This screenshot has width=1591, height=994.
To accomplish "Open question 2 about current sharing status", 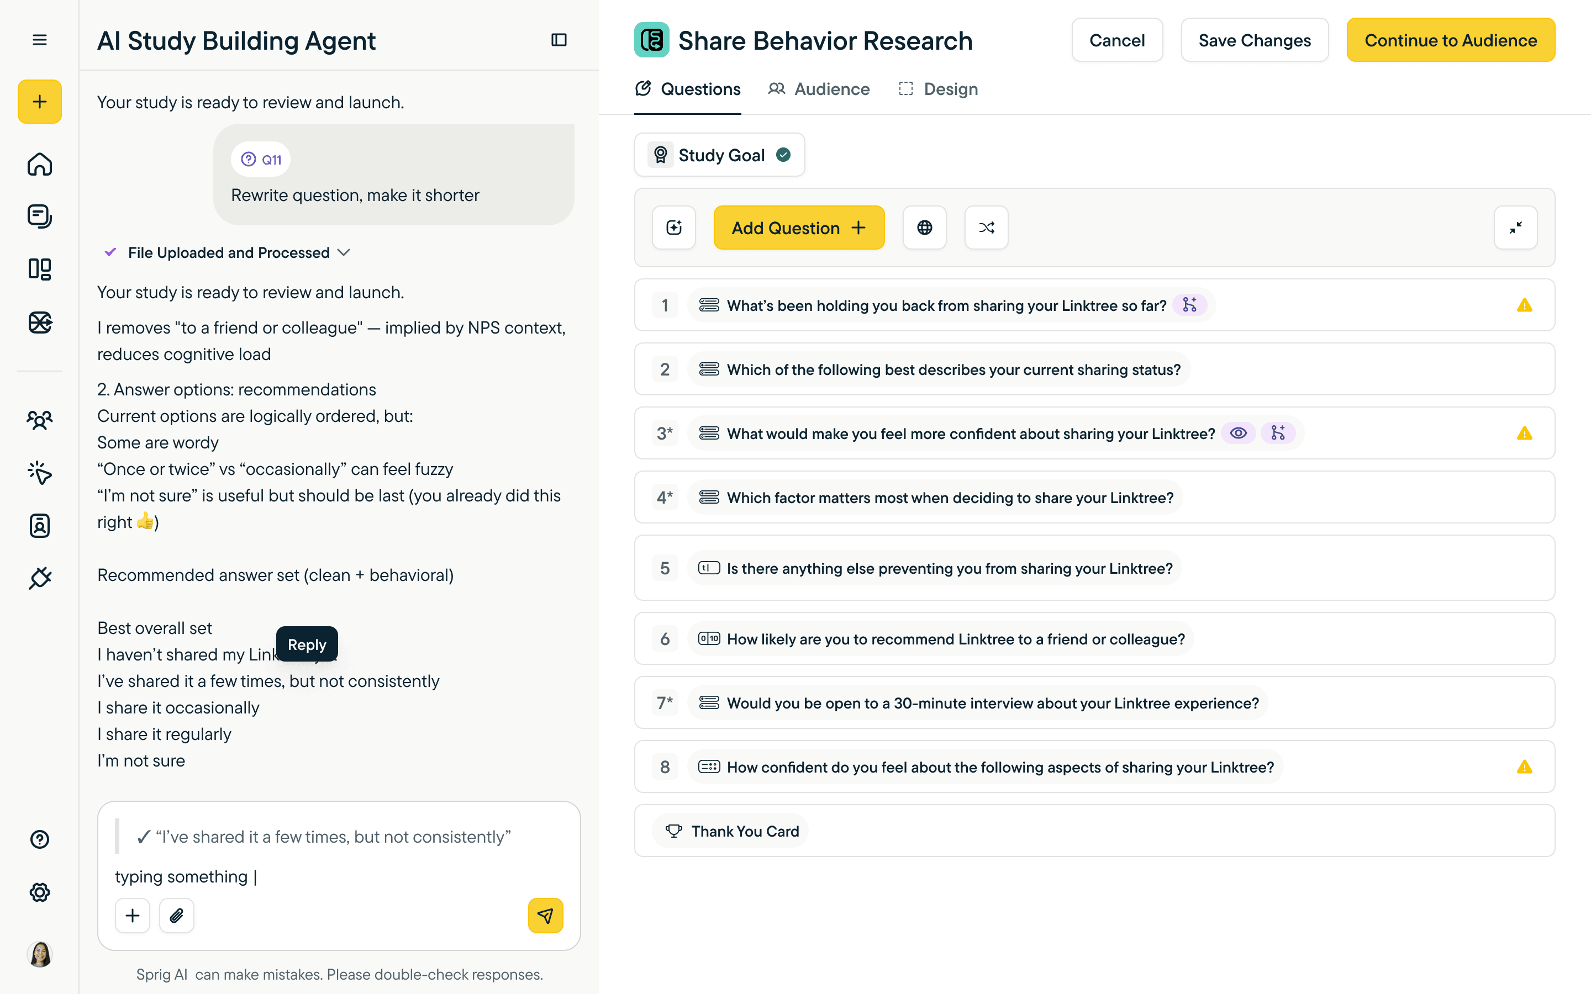I will point(1094,369).
